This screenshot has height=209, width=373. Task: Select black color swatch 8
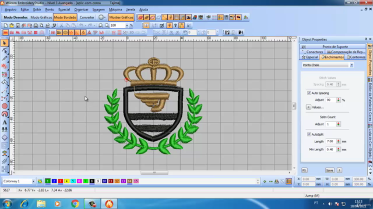point(92,181)
